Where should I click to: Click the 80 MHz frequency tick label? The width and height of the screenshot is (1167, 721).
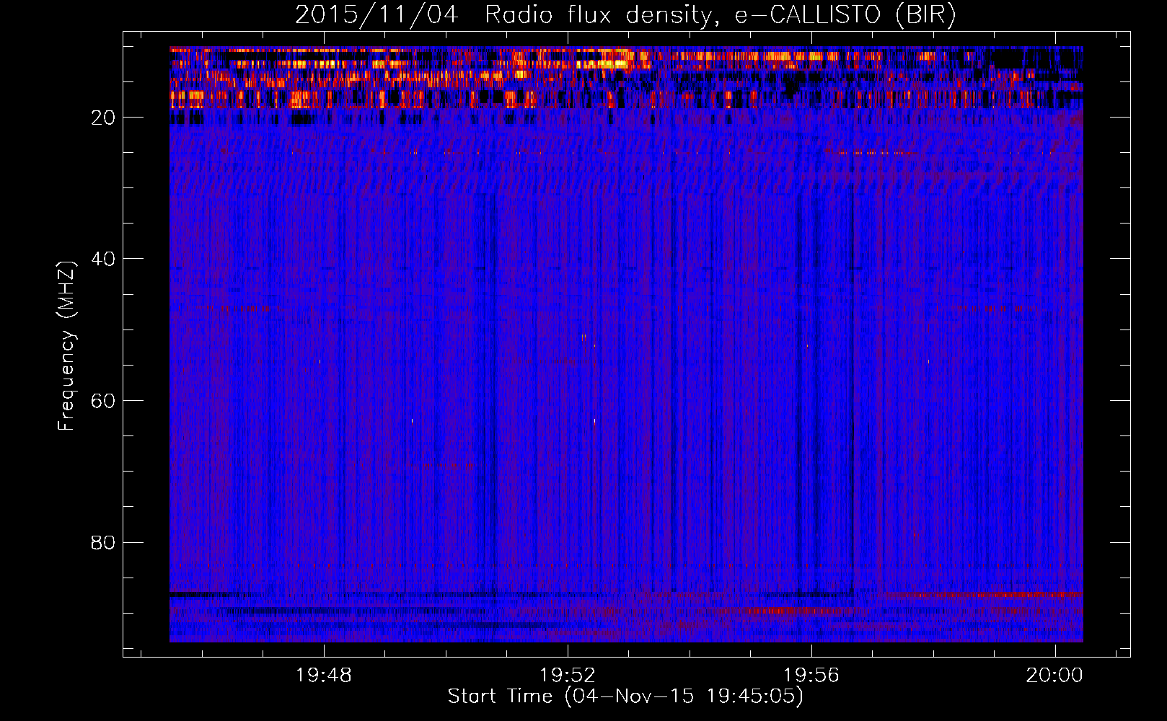pyautogui.click(x=103, y=542)
